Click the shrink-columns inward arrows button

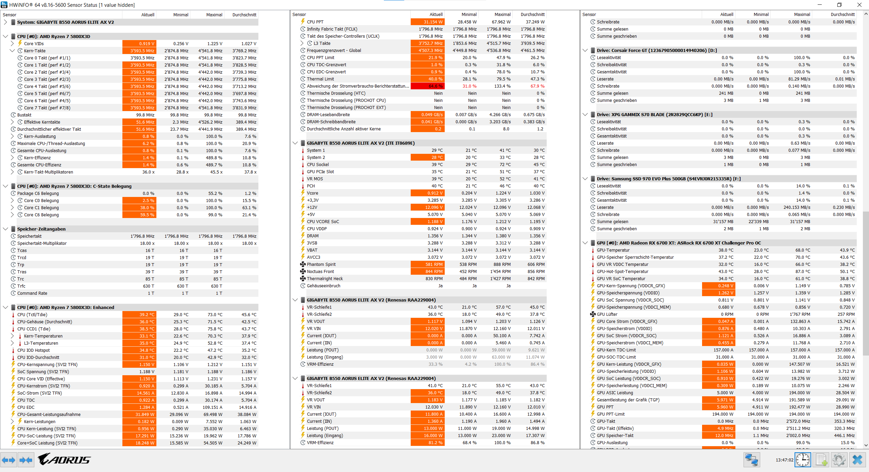click(26, 460)
